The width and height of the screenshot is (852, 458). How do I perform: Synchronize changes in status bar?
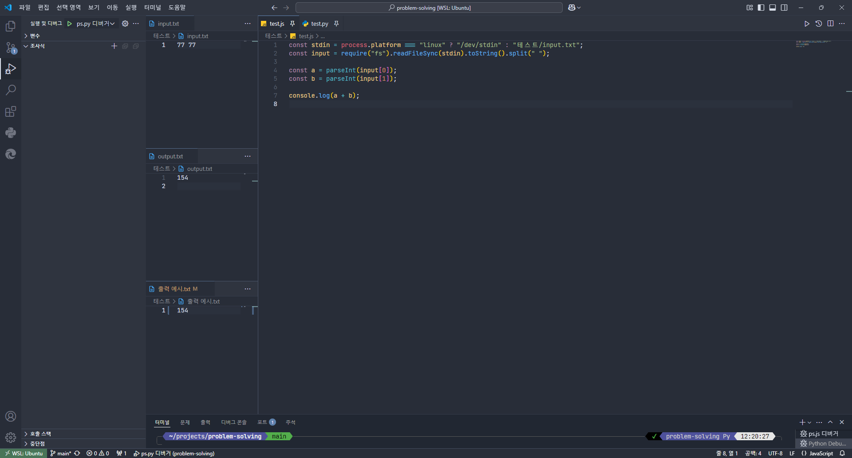click(77, 453)
